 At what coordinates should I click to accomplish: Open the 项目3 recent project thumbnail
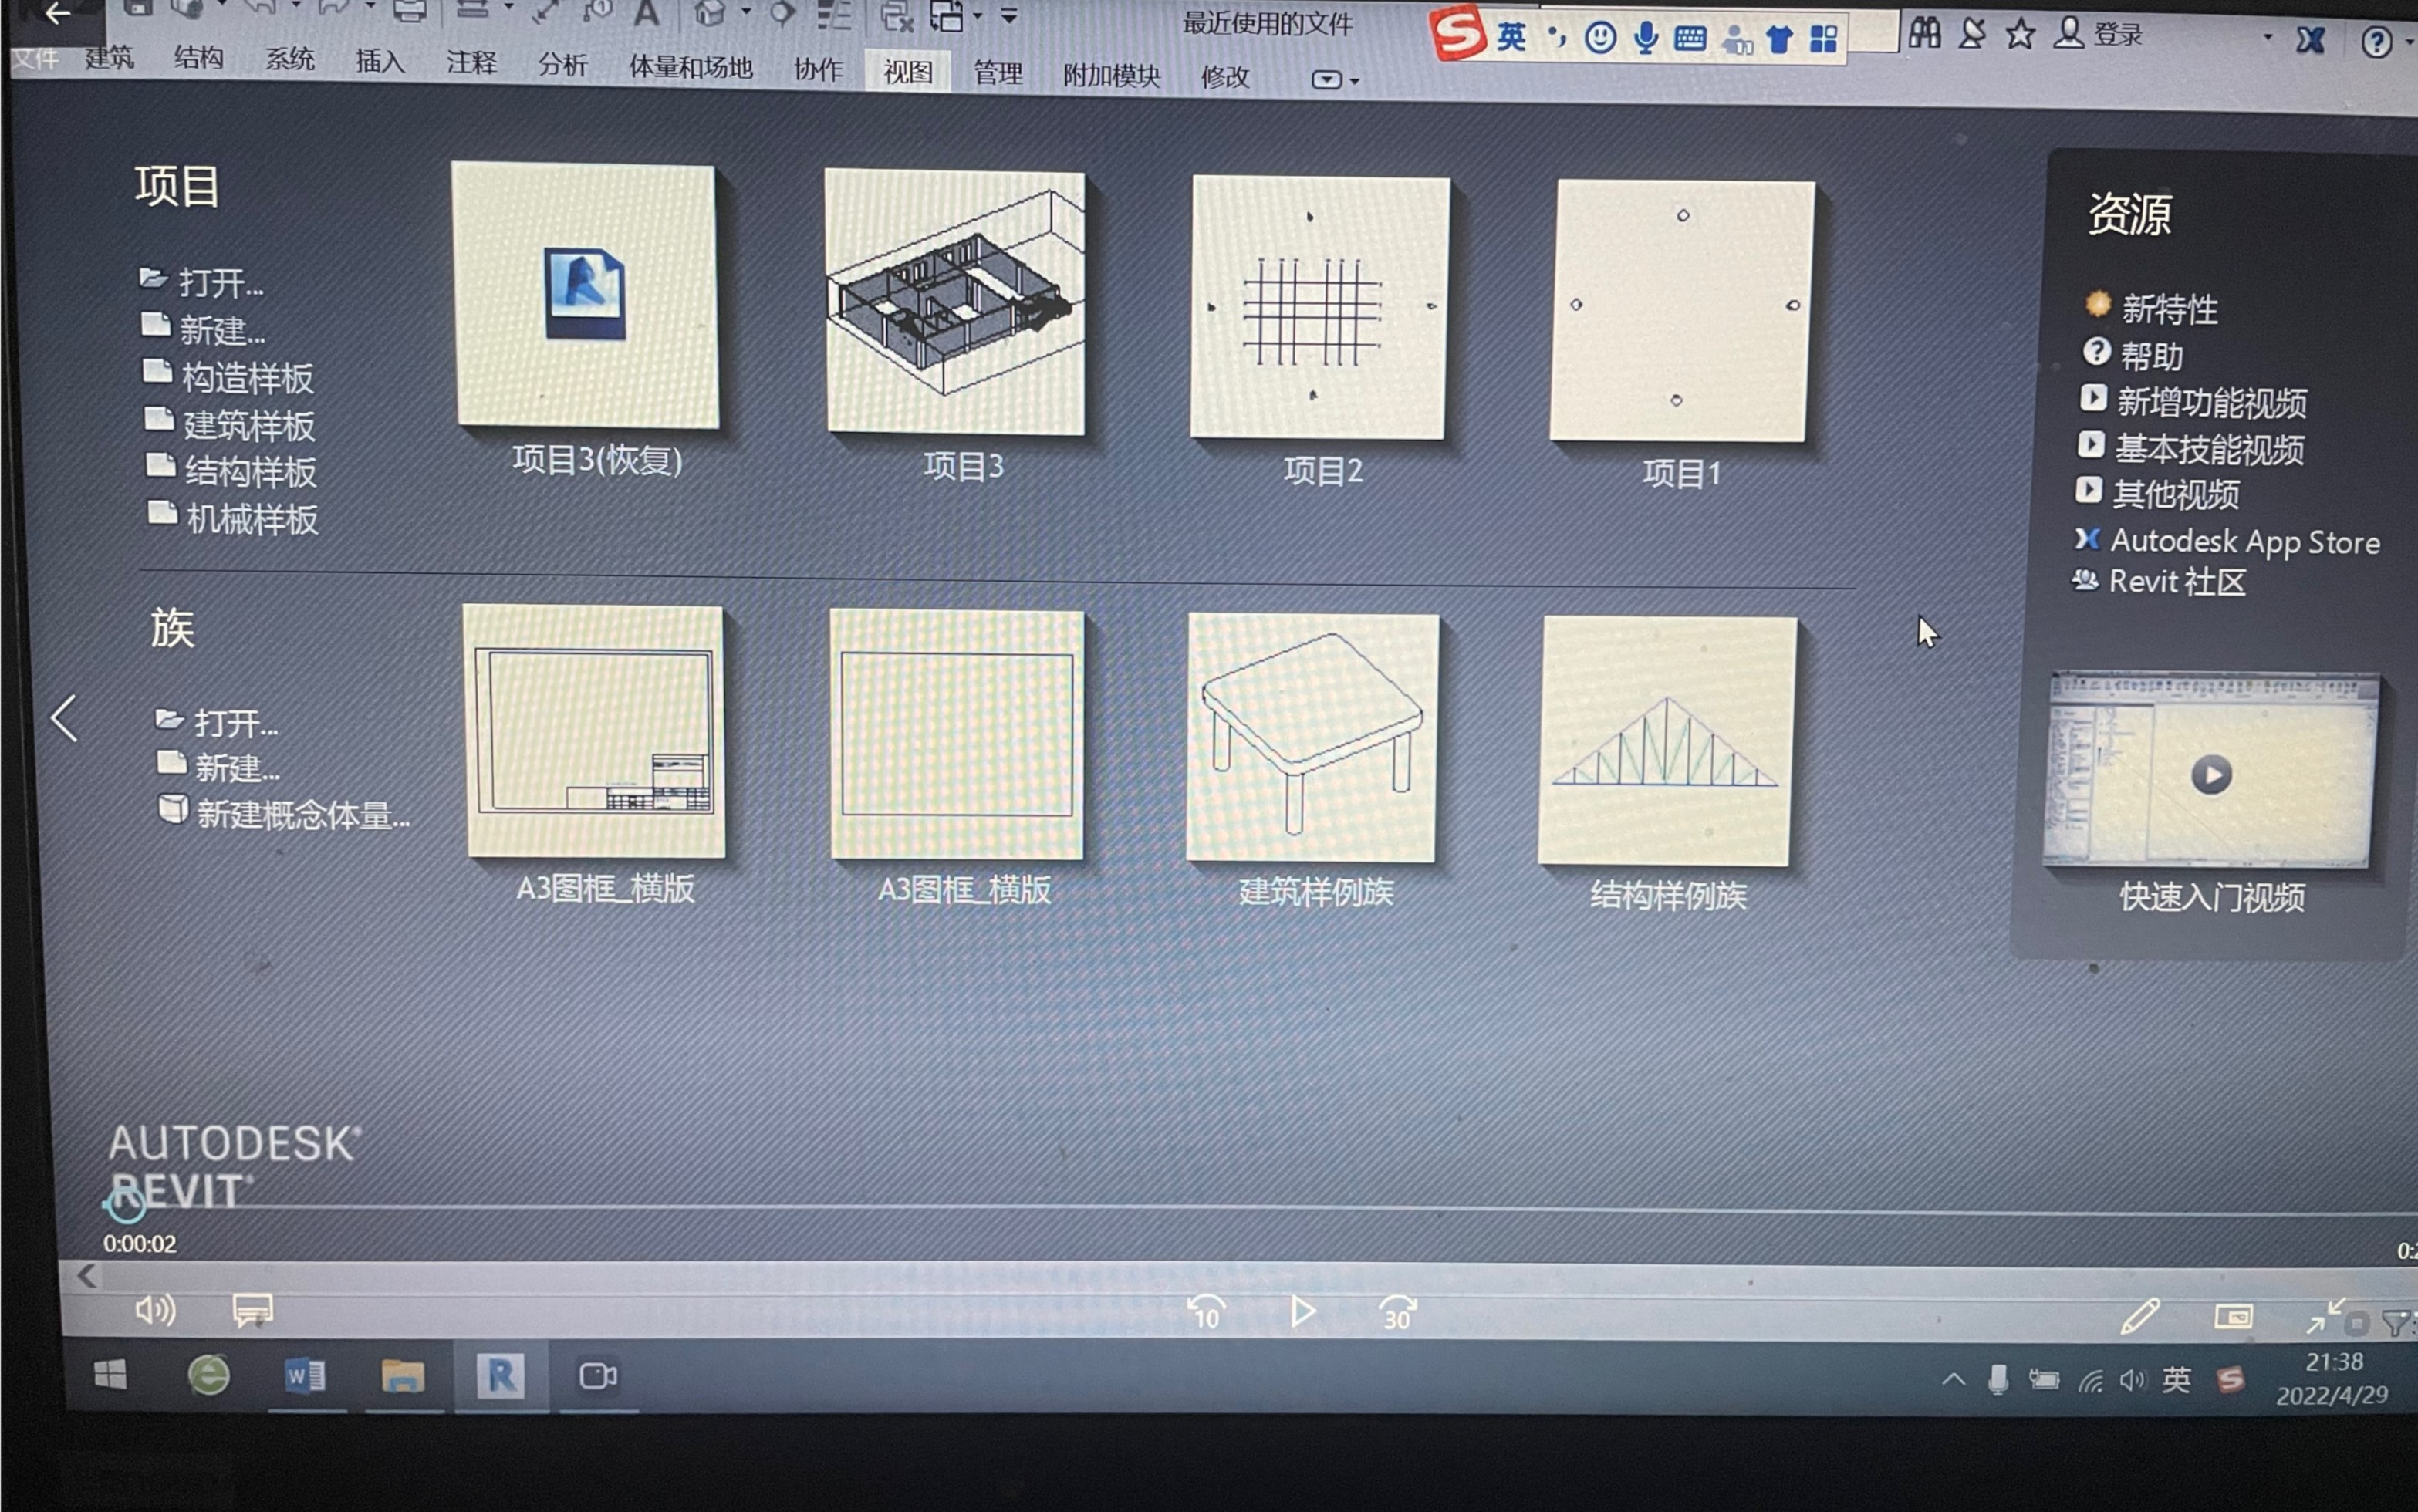click(x=956, y=302)
